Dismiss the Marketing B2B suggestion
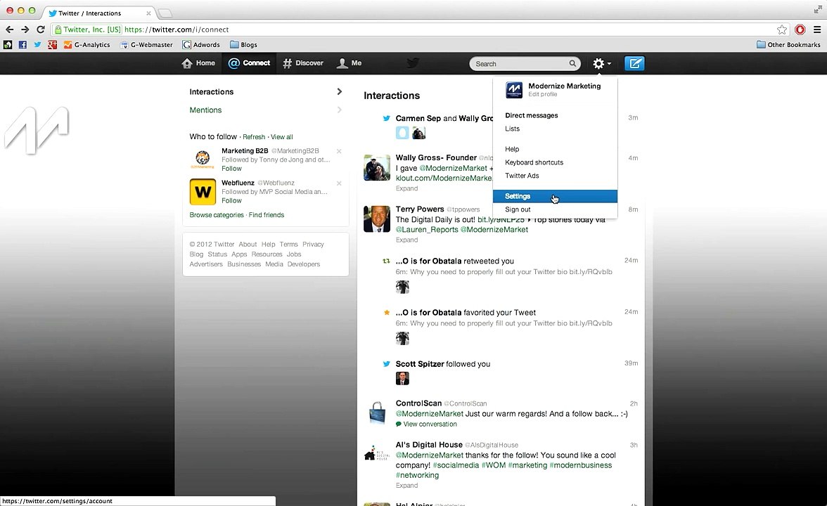Screen dimensions: 827x506 339,151
